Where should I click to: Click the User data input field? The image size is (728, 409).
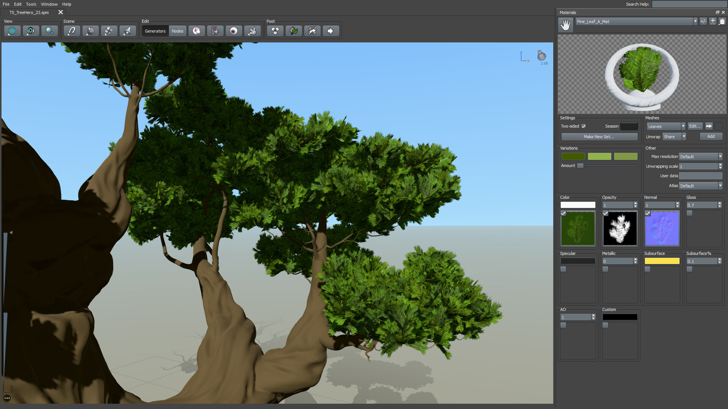[x=700, y=176]
